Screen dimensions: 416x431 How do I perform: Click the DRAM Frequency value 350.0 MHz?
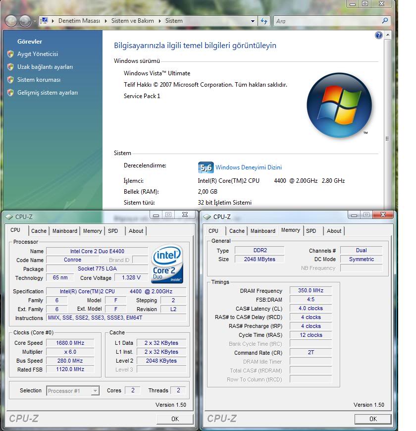pos(311,290)
